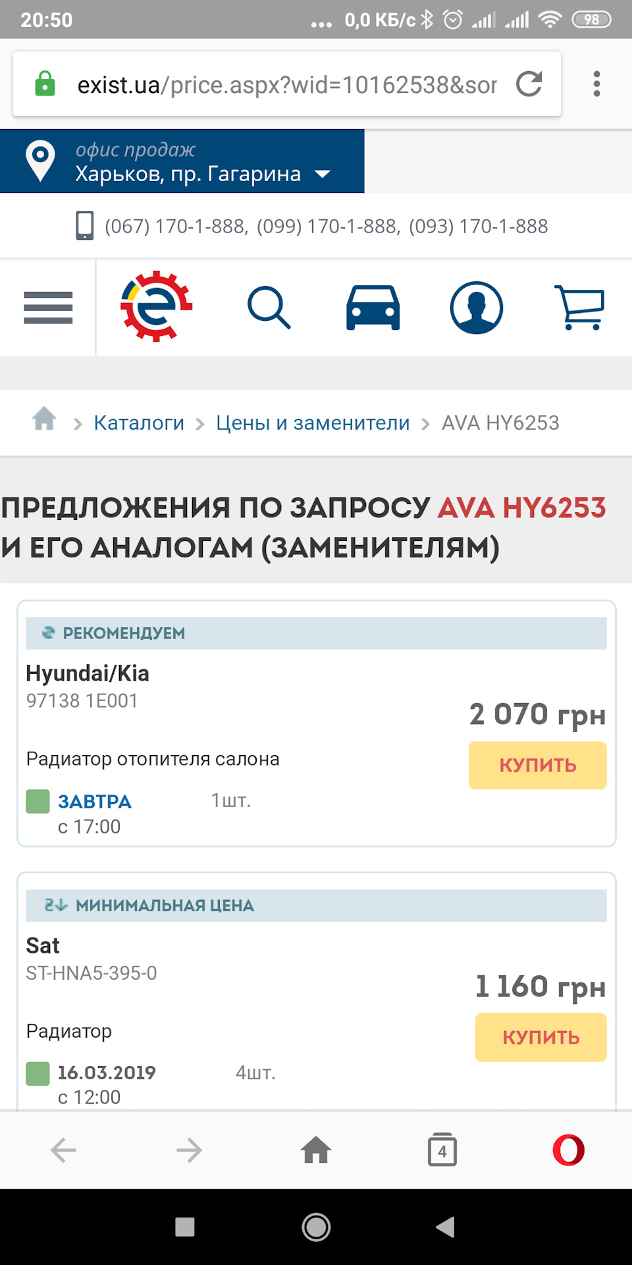Open the hamburger site menu

pos(48,308)
